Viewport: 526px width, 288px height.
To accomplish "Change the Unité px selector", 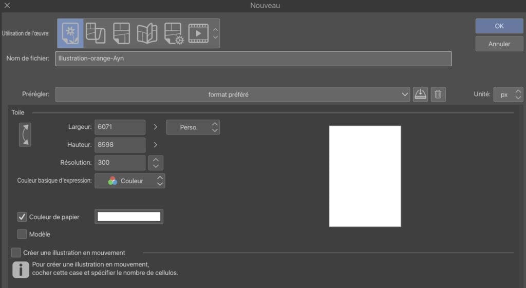I will (x=508, y=94).
